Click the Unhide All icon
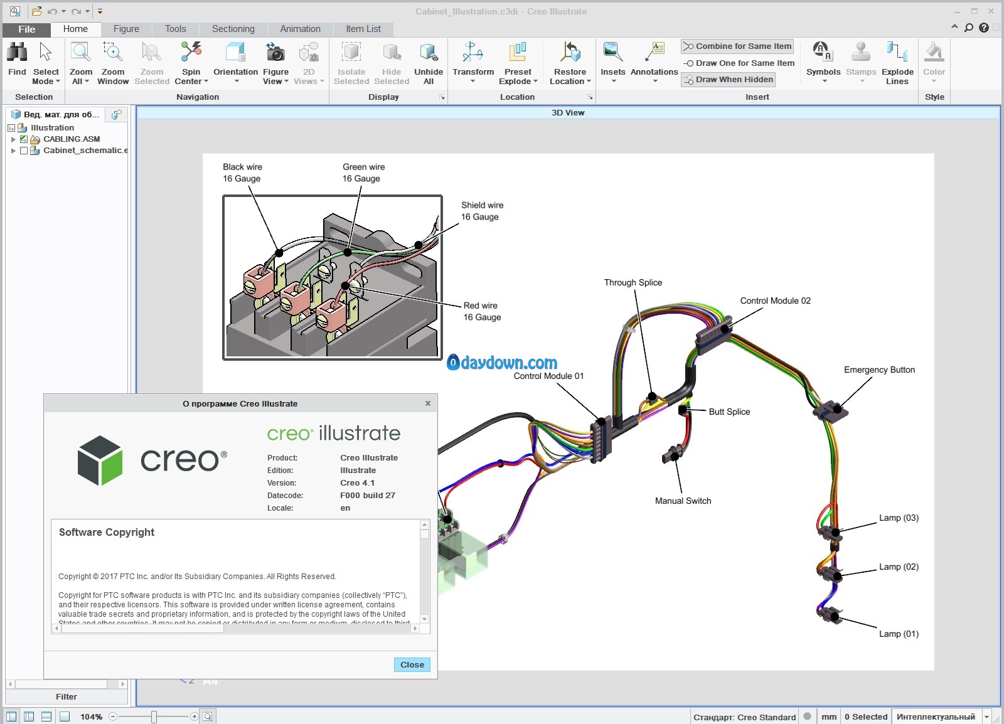1004x724 pixels. click(429, 53)
